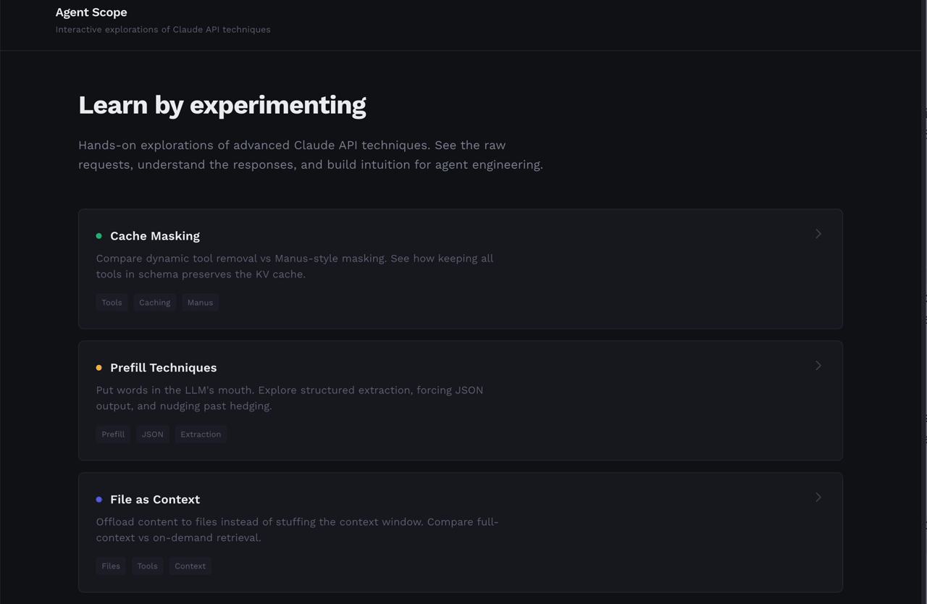Open Prefill Techniques via its chevron arrow
The width and height of the screenshot is (927, 604).
pyautogui.click(x=818, y=366)
